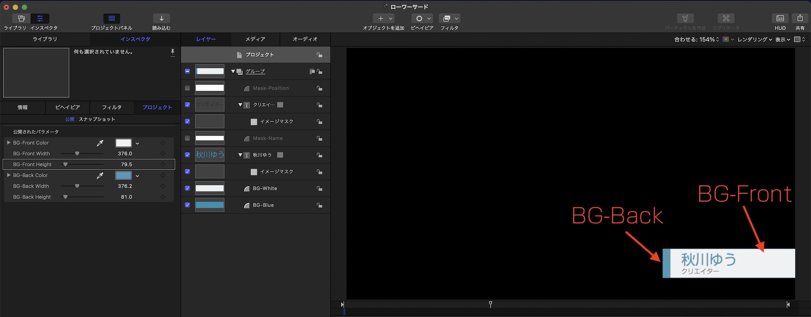This screenshot has width=811, height=317.
Task: Disable the 秋川ゆう text layer checkbox
Action: 187,155
